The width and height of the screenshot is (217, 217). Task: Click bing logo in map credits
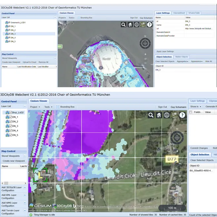tap(78, 206)
